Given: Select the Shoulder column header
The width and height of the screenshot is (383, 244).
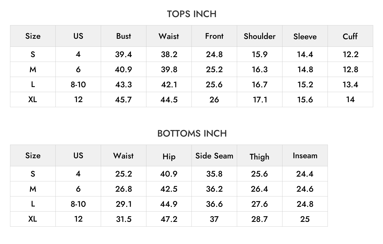Looking at the screenshot, I should coord(260,36).
